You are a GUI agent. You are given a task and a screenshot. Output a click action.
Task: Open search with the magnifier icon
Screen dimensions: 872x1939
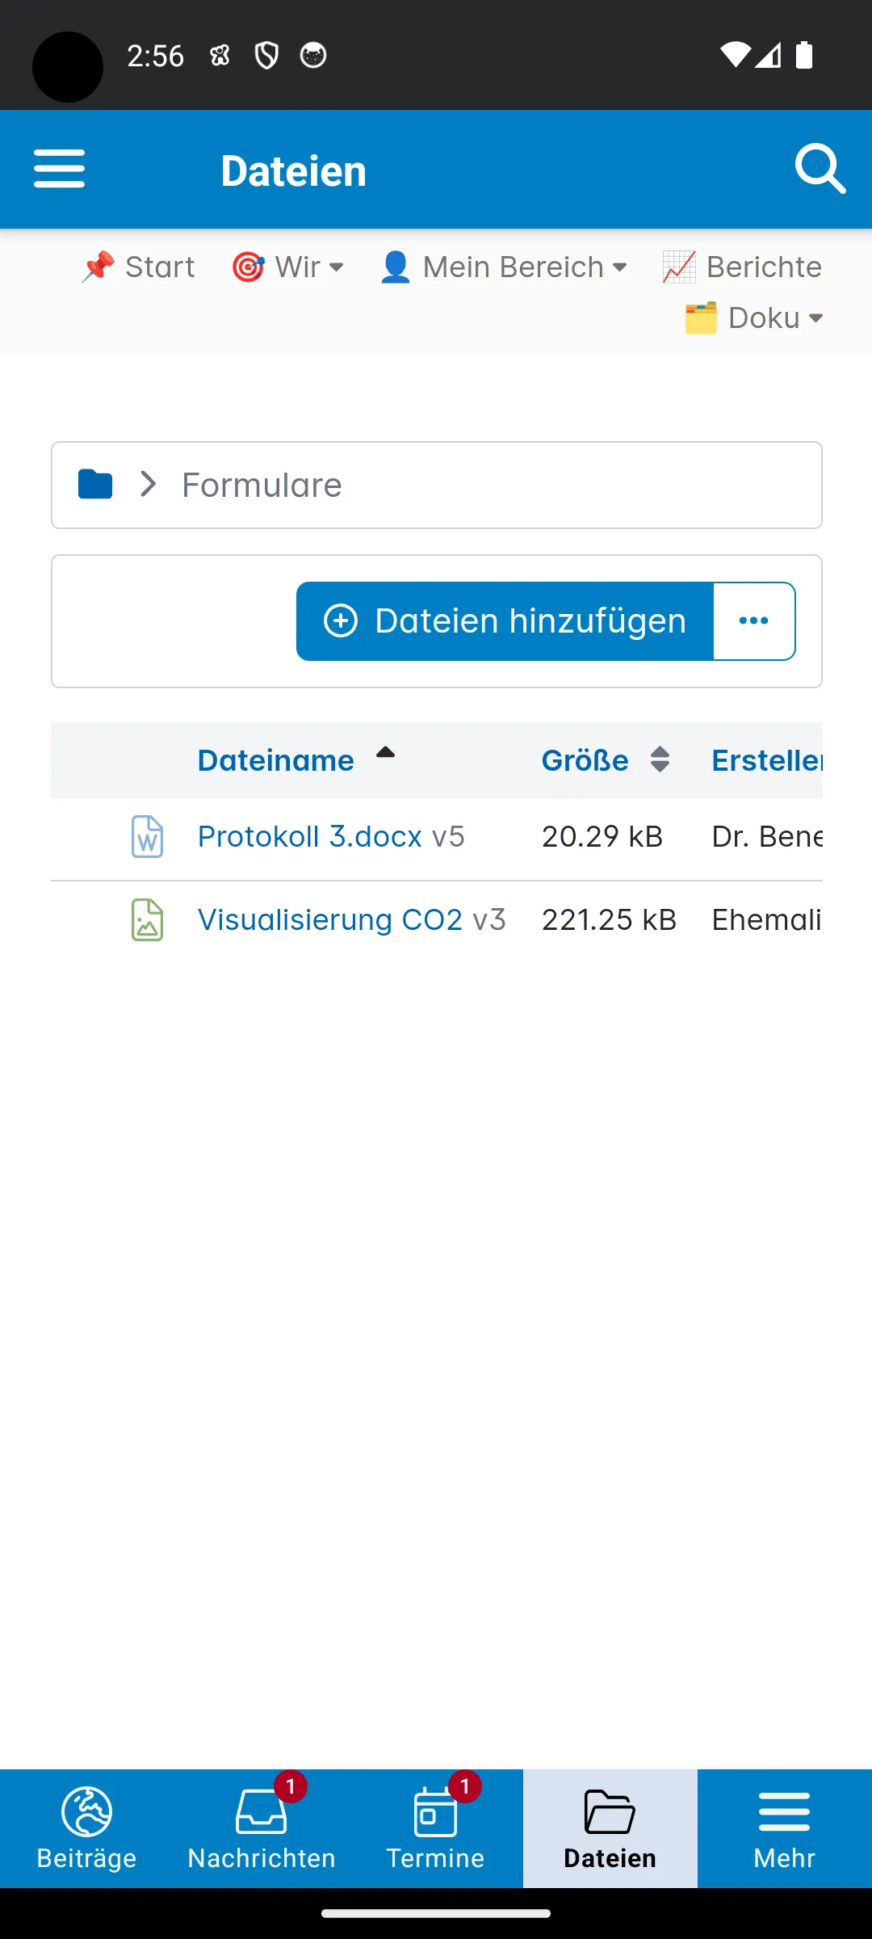click(820, 169)
